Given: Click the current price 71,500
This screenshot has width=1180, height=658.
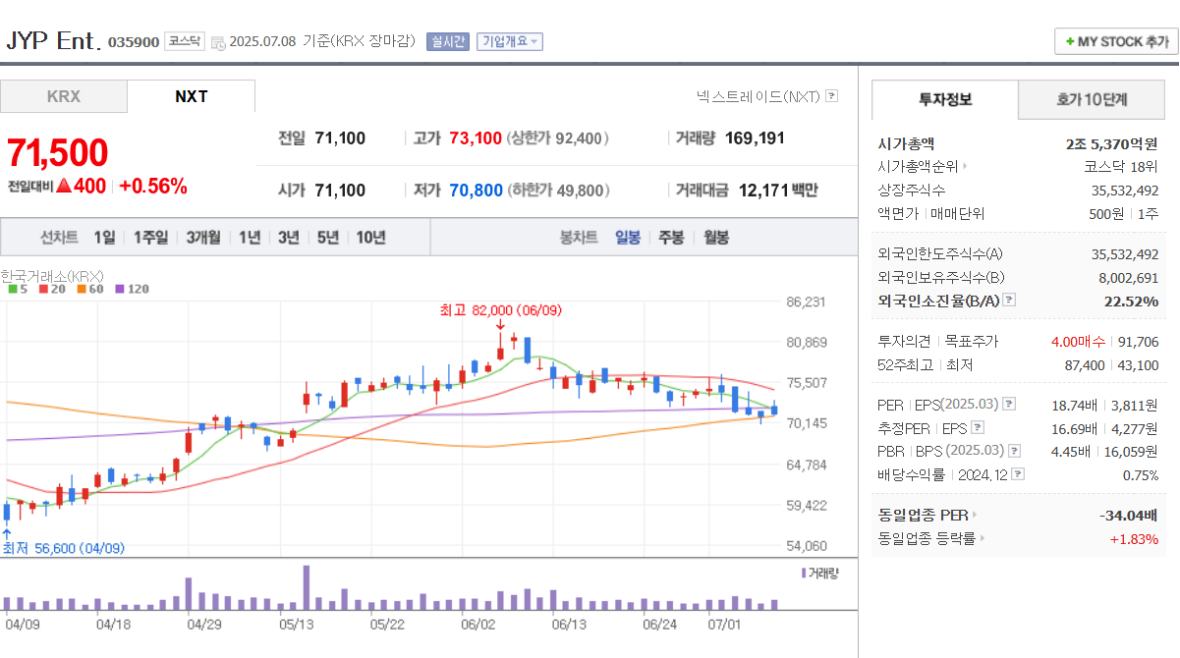Looking at the screenshot, I should (58, 152).
